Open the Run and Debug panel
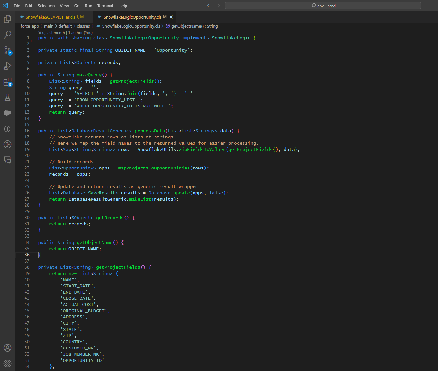The height and width of the screenshot is (371, 438). pyautogui.click(x=8, y=66)
